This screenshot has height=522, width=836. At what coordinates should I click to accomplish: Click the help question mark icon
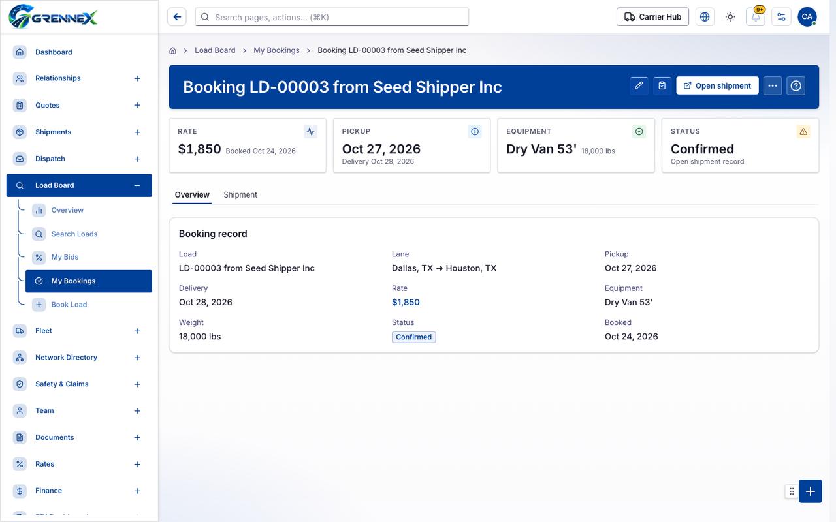[x=796, y=85]
